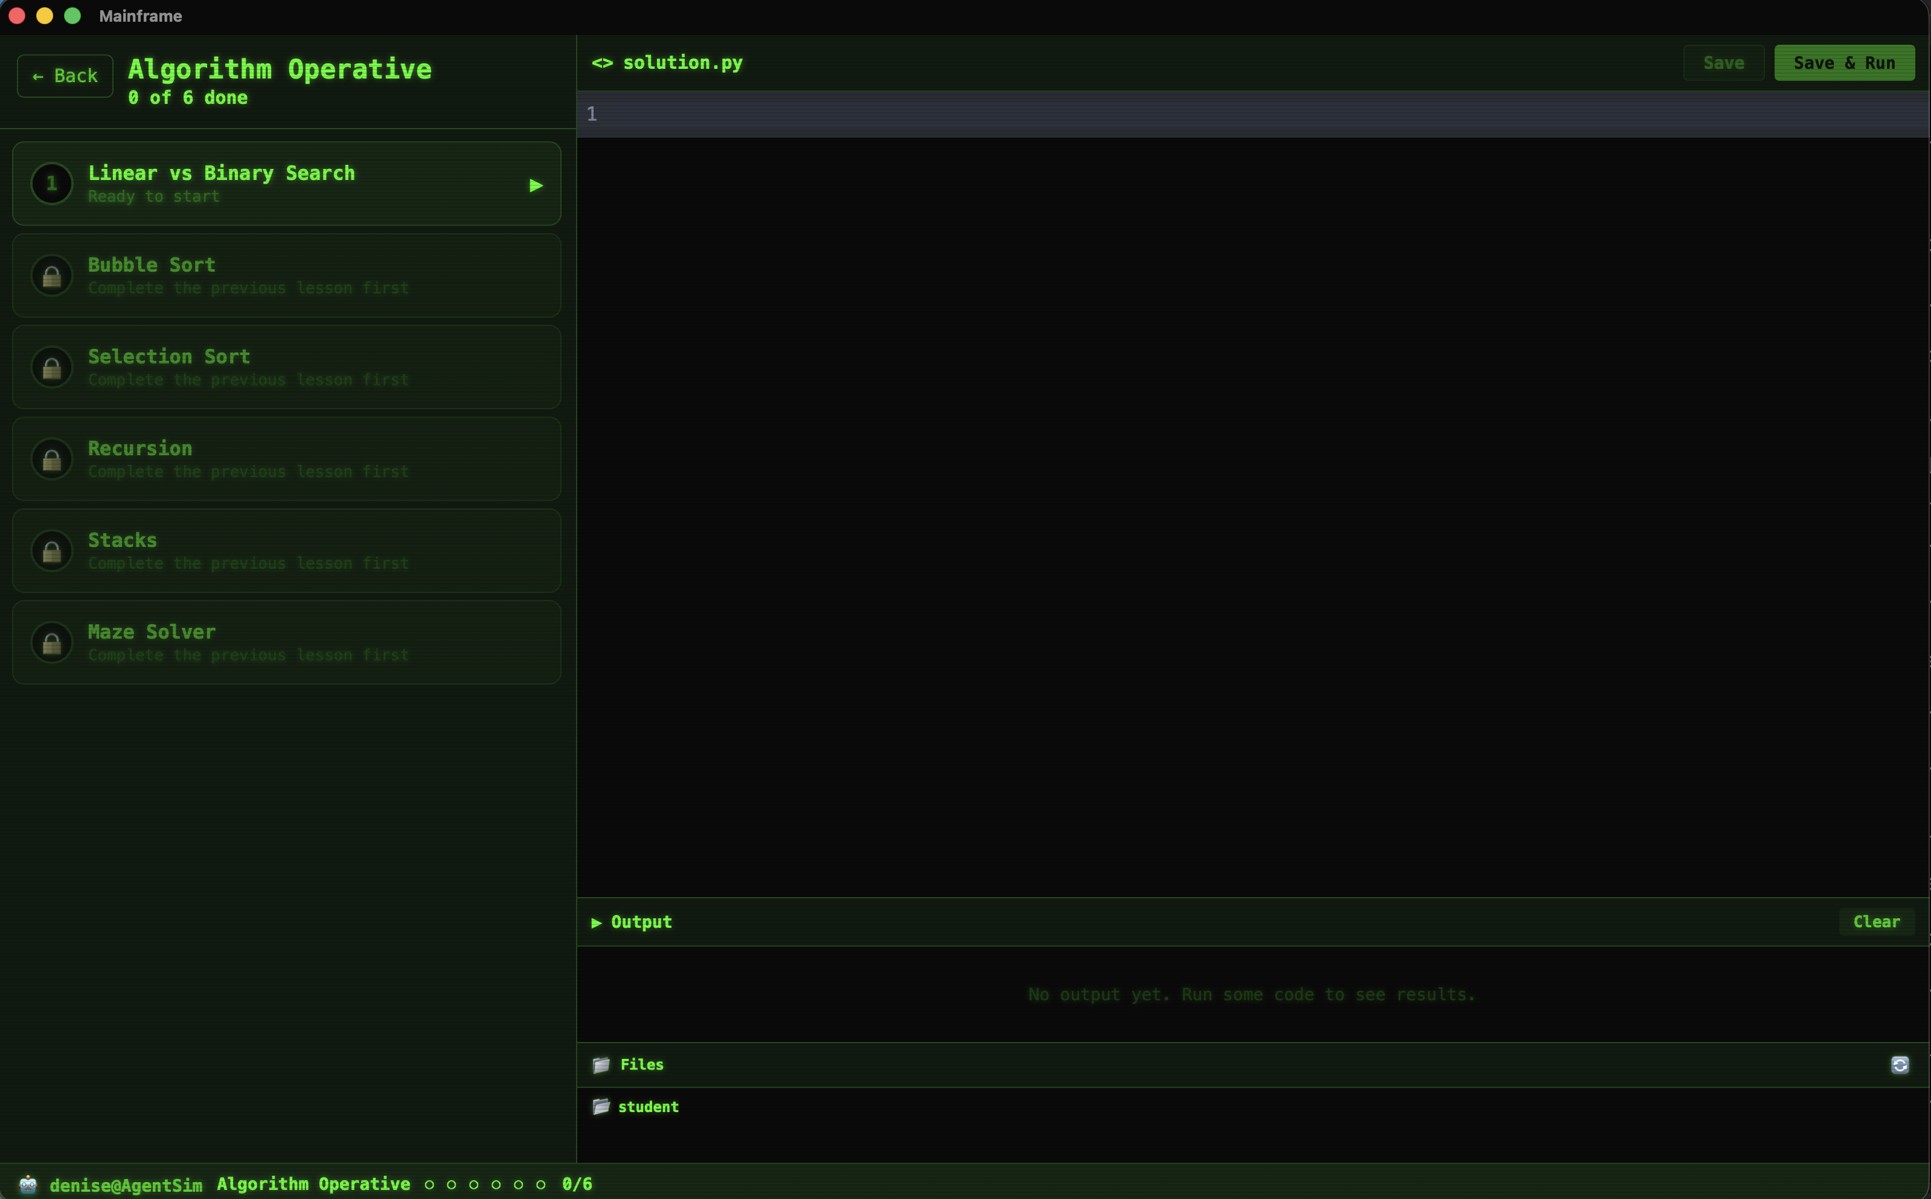This screenshot has height=1199, width=1931.
Task: Minimize the window with the yellow button
Action: [45, 16]
